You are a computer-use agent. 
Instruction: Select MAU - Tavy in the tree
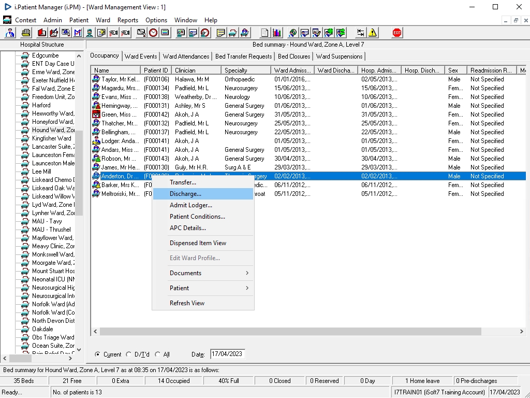tap(47, 221)
